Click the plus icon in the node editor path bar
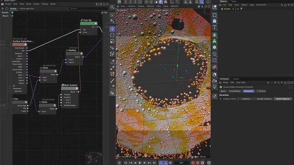The image size is (294, 165). pyautogui.click(x=2, y=9)
